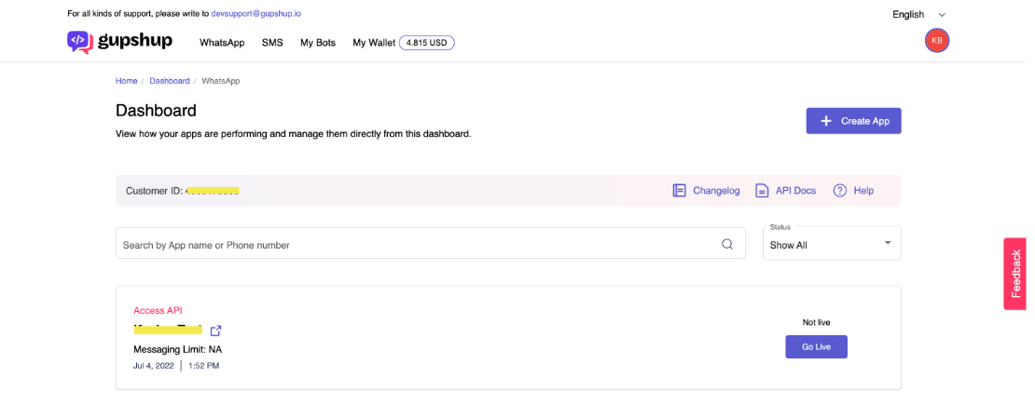Open the Help link
Image resolution: width=1035 pixels, height=405 pixels.
pos(863,191)
